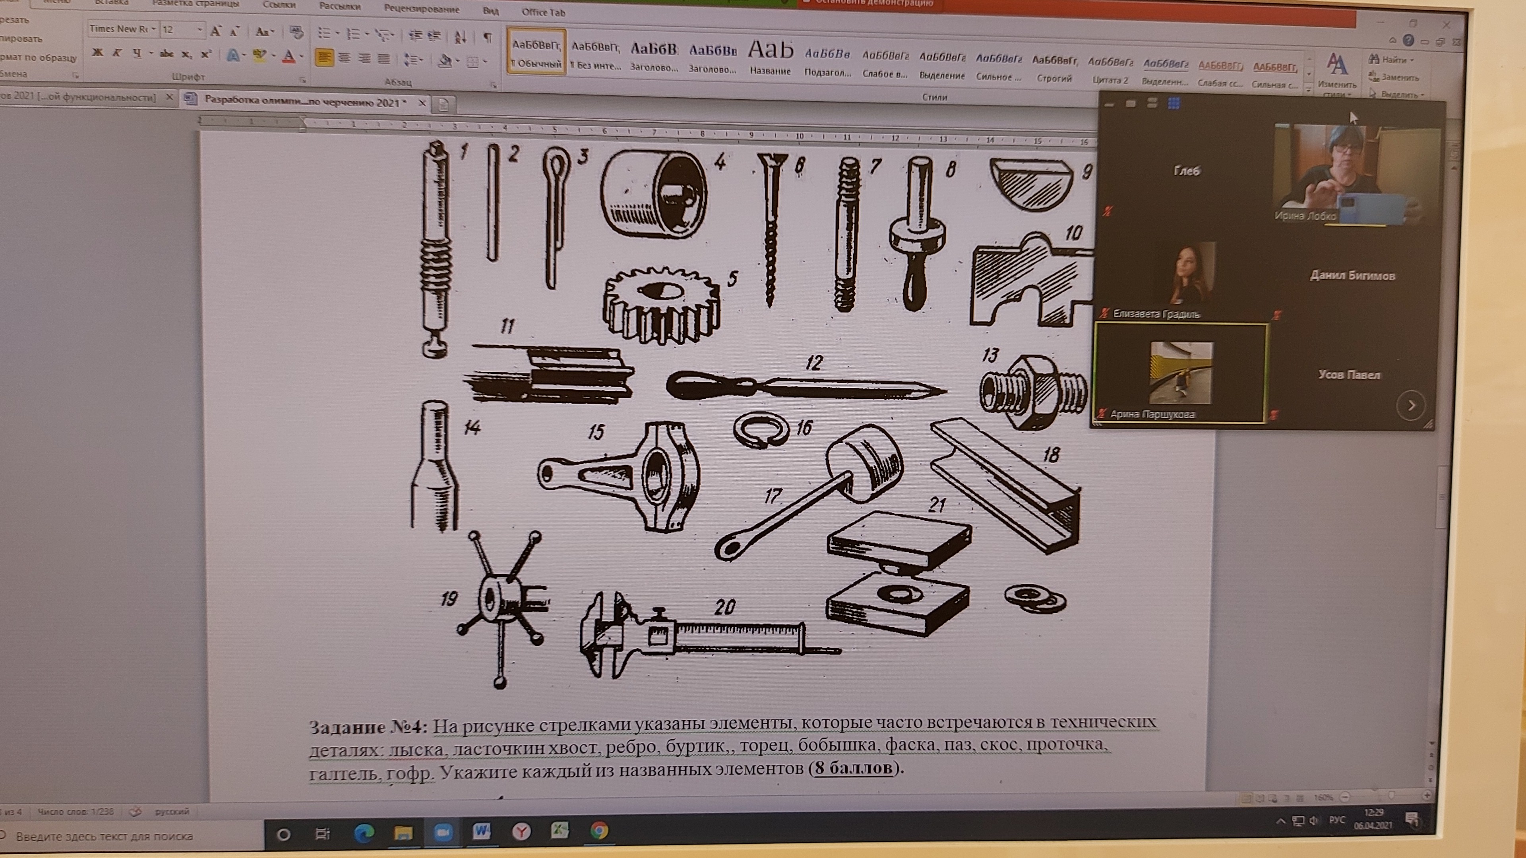The width and height of the screenshot is (1526, 858).
Task: Toggle show paragraph marks
Action: [488, 38]
